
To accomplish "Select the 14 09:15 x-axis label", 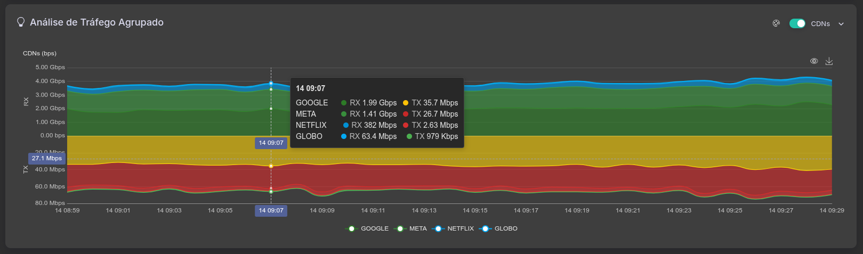I will coord(475,210).
